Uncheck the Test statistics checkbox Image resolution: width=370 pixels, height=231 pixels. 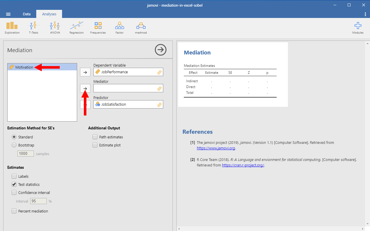coord(14,184)
